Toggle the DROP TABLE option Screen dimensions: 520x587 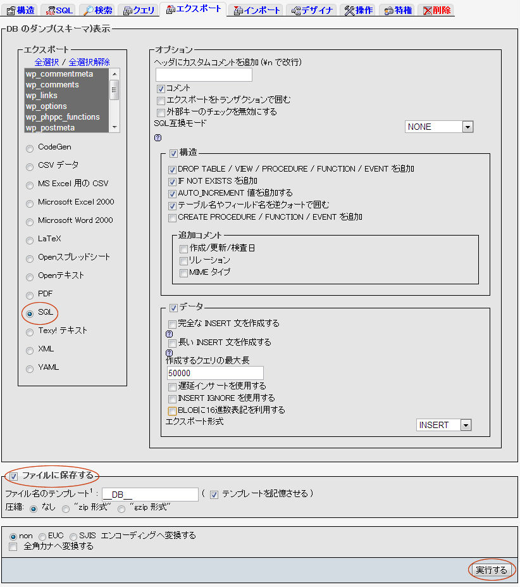pos(172,170)
